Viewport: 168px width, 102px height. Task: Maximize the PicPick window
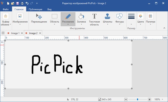[x=156, y=3]
